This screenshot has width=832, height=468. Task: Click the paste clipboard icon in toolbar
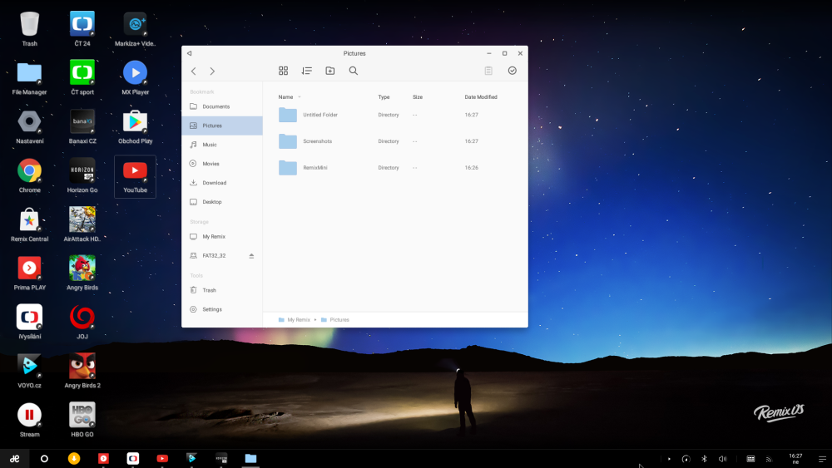pos(488,71)
